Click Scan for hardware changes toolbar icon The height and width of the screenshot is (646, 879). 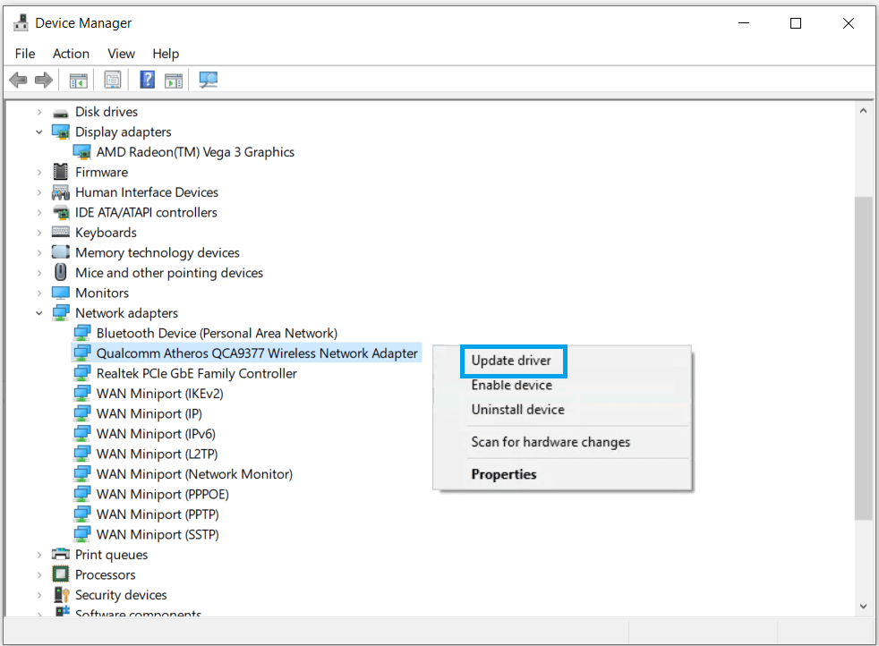click(209, 81)
